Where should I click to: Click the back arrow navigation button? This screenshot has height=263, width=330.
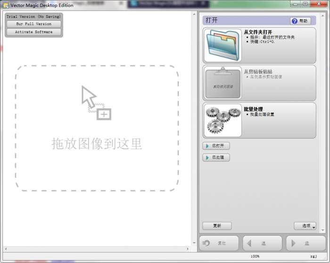click(x=263, y=243)
